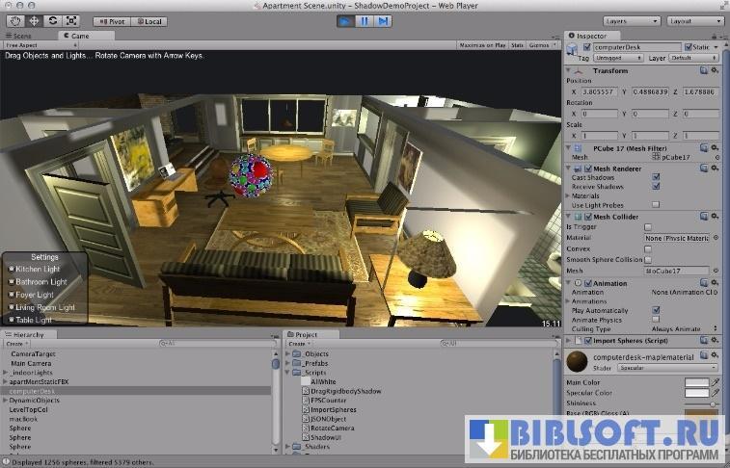730x468 pixels.
Task: Click the Main Color eyedropper icon
Action: [x=716, y=383]
